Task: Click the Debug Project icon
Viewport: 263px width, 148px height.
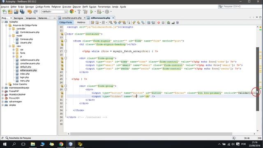Action: point(99,12)
